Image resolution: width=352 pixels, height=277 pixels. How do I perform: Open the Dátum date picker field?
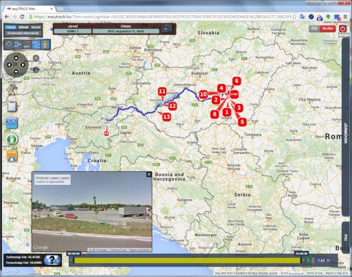(x=126, y=31)
